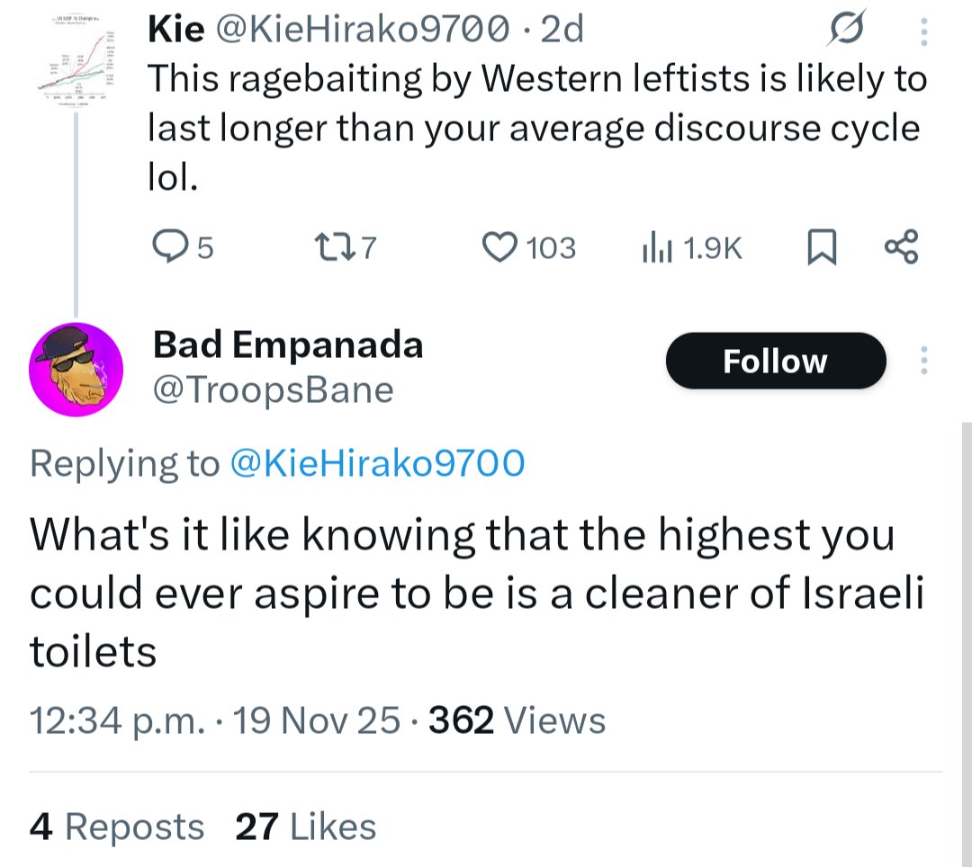Viewport: 972px width, 867px height.
Task: Click the 2d timestamp on Kie's tweet
Action: tap(562, 31)
